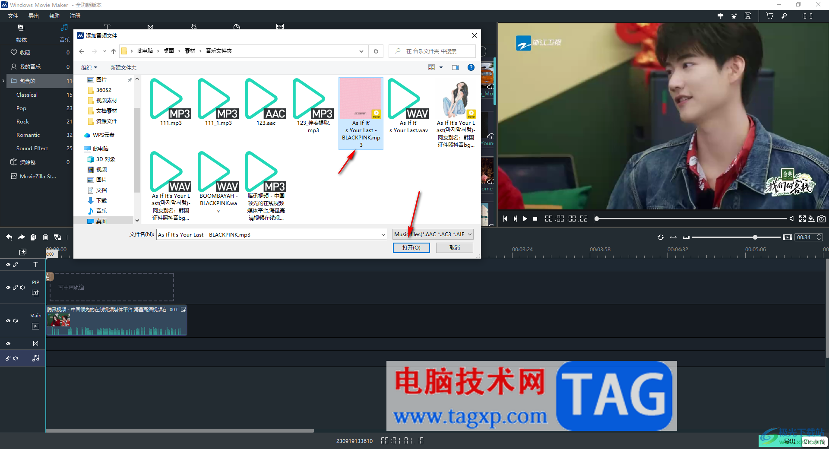Toggle the link on the PIP track
The width and height of the screenshot is (829, 449).
(x=16, y=288)
